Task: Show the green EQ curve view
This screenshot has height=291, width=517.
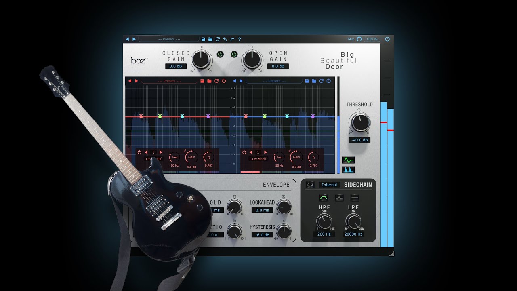Action: (x=348, y=160)
